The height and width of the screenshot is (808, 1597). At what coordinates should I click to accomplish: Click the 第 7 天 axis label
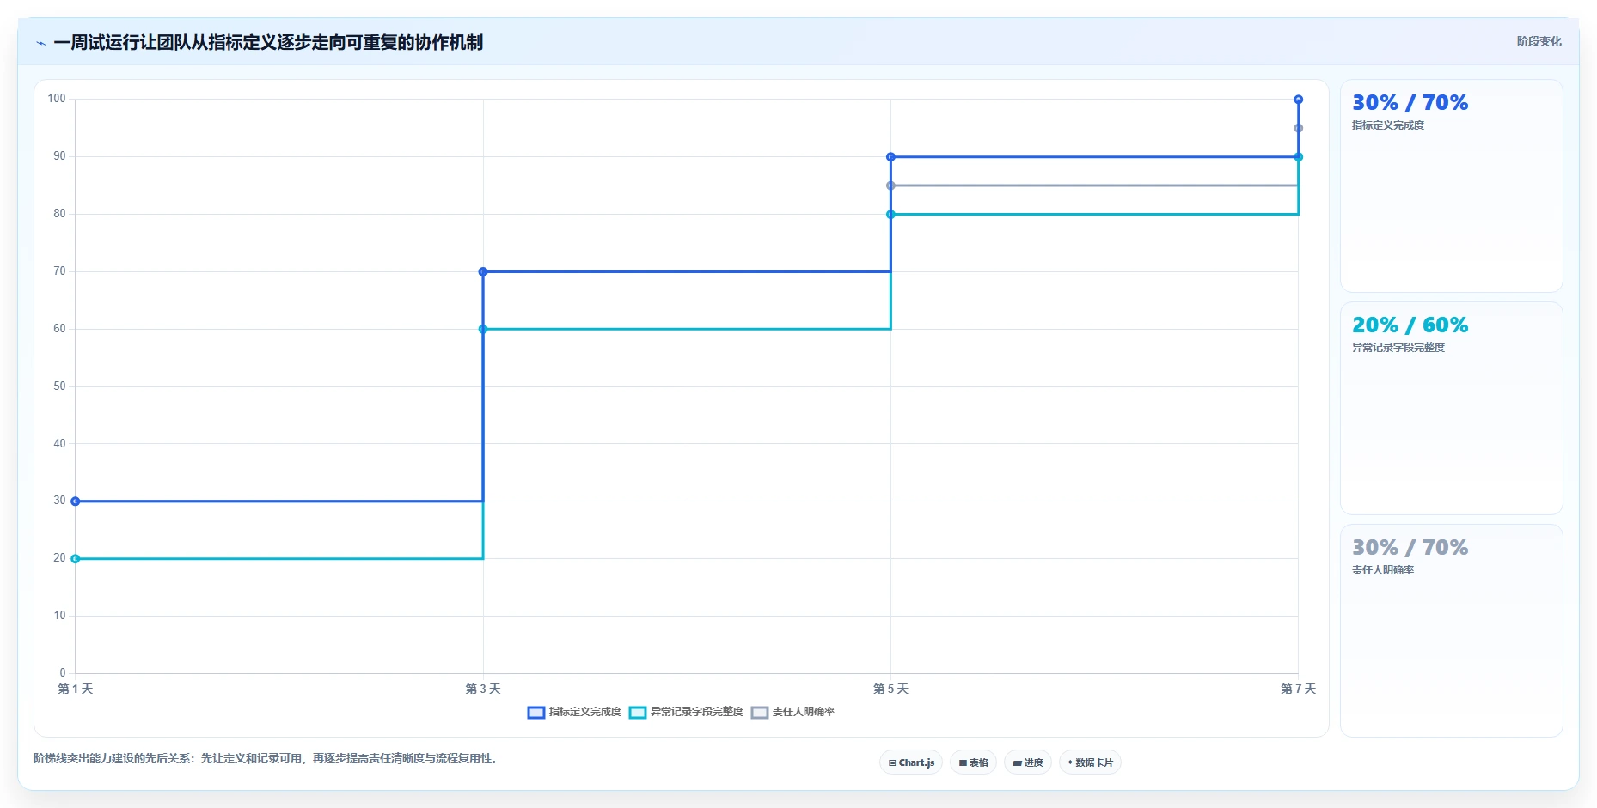coord(1298,689)
